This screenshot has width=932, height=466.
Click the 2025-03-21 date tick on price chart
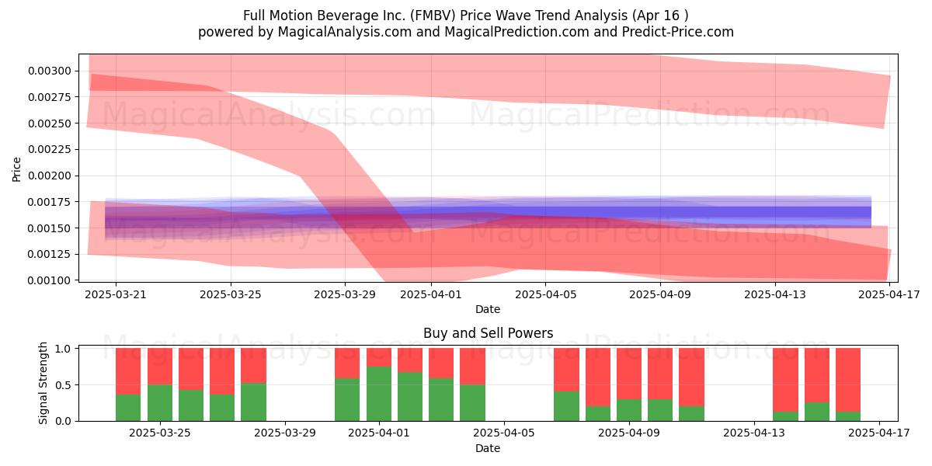pos(116,294)
